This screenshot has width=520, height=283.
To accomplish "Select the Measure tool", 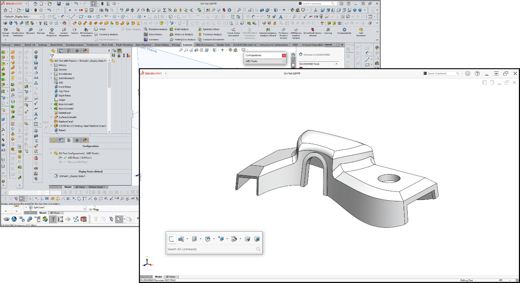I will tap(30, 31).
